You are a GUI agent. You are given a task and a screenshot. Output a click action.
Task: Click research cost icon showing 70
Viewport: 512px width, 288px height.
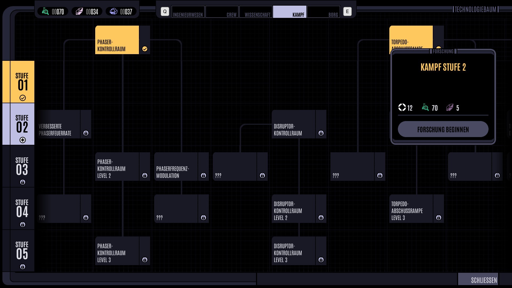426,107
